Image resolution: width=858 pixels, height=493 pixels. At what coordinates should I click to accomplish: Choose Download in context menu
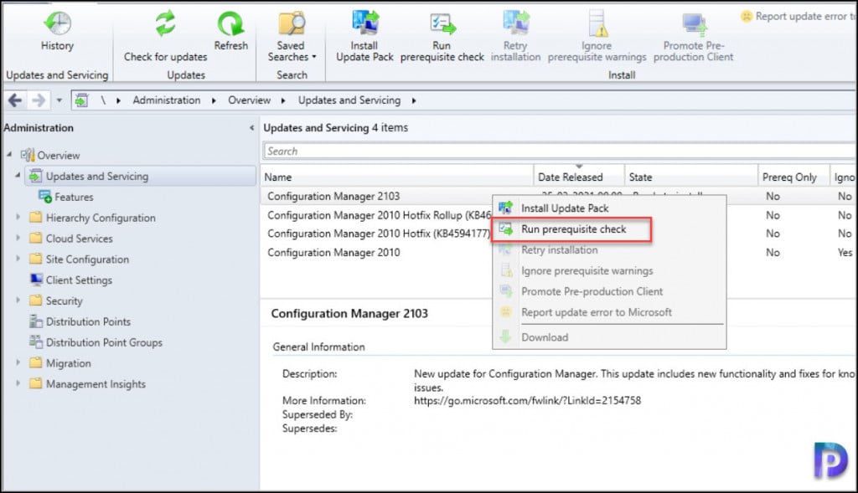(609, 337)
